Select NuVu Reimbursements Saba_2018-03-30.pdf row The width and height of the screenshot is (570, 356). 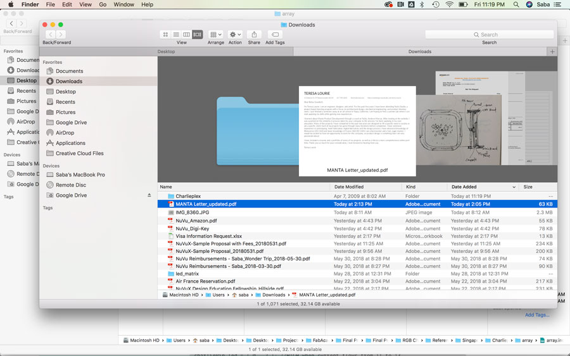click(357, 266)
